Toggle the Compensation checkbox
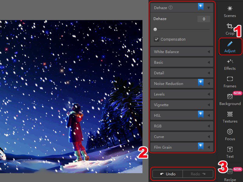This screenshot has height=182, width=243. tap(156, 39)
